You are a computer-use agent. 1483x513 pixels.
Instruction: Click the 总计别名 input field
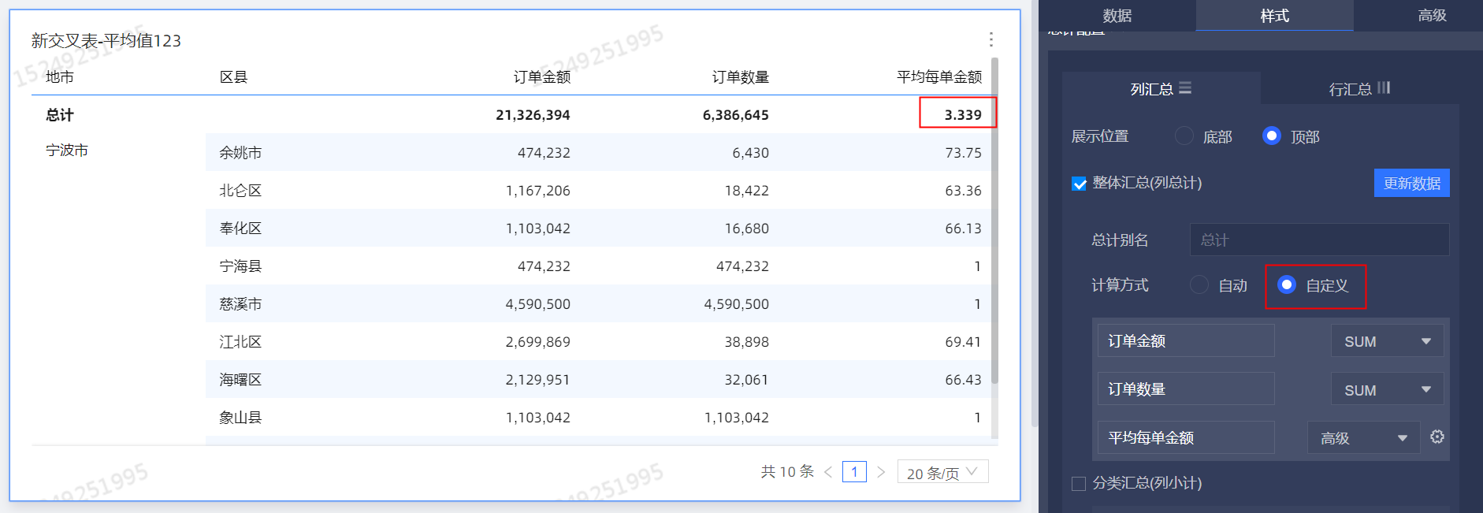click(x=1318, y=240)
